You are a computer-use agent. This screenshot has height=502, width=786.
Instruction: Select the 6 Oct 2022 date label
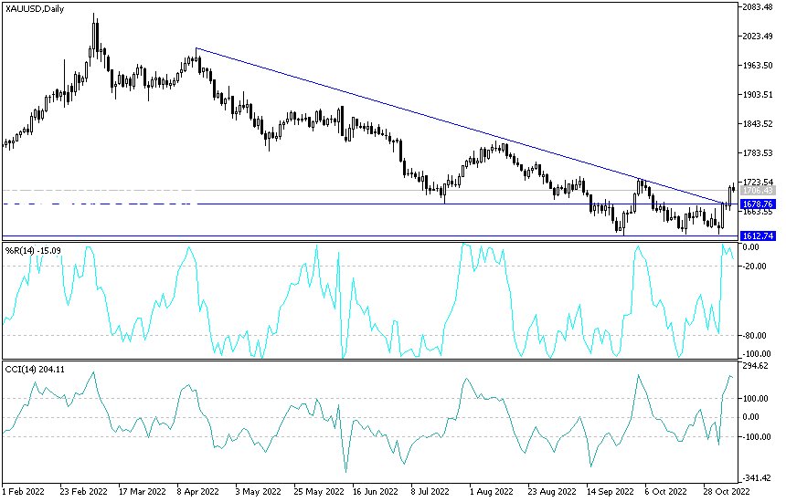click(x=665, y=491)
